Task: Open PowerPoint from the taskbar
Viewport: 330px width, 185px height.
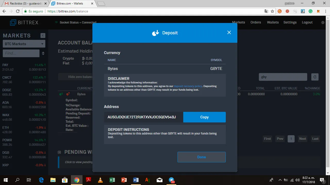Action: pyautogui.click(x=124, y=180)
